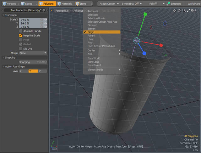The height and width of the screenshot is (153, 201).
Task: Click the blue Z-axis scale handle
Action: [x=144, y=53]
